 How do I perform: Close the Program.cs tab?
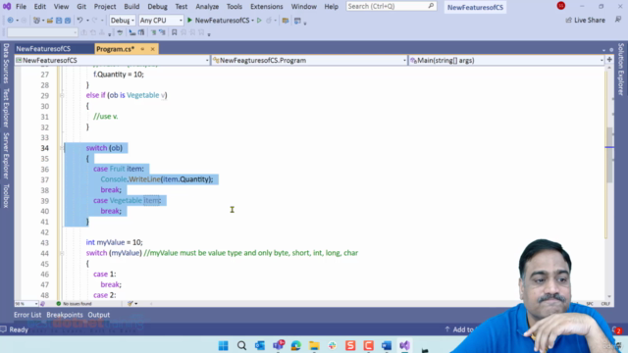[153, 49]
